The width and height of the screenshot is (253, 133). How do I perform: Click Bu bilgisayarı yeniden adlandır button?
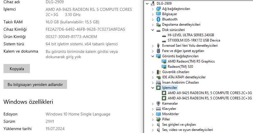tap(35, 84)
